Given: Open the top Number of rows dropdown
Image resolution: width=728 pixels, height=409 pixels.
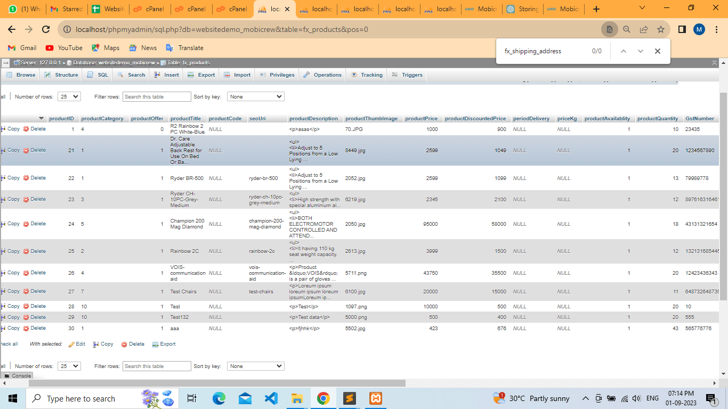Looking at the screenshot, I should pos(69,97).
